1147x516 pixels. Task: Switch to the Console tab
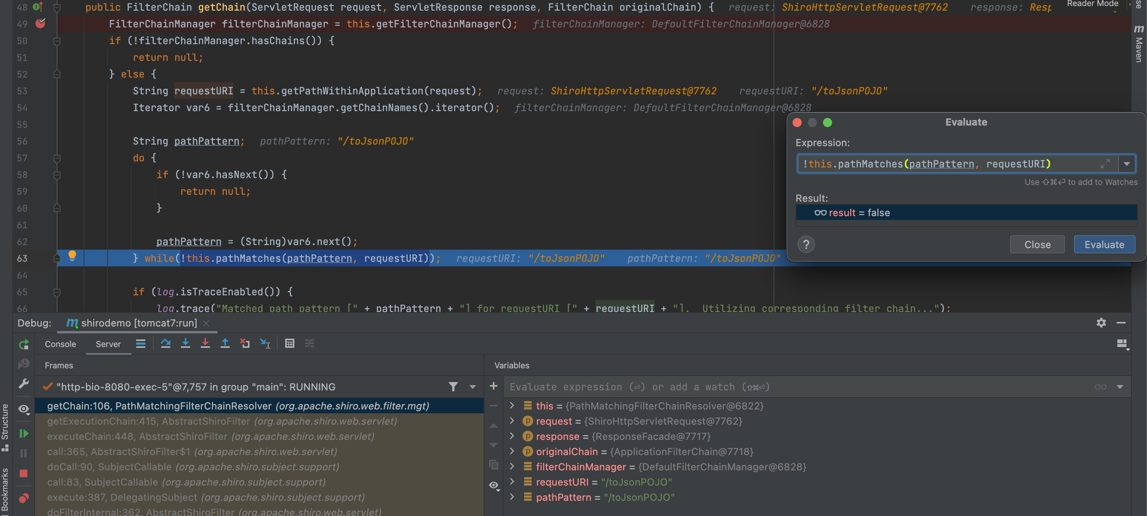[60, 344]
